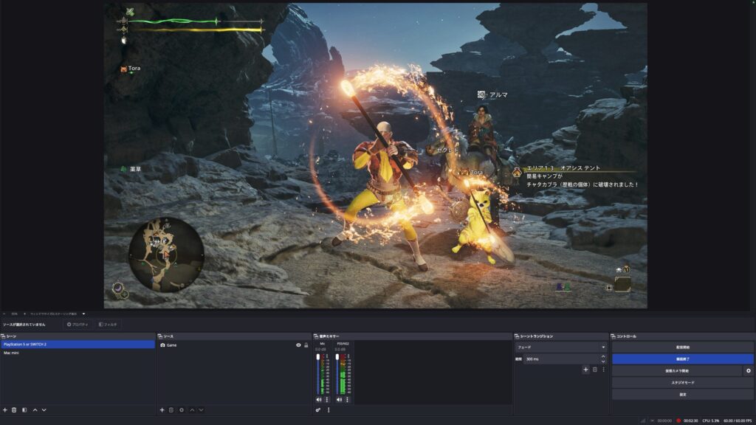The height and width of the screenshot is (425, 756).
Task: Click the dock icon on the 音声ミキサー panel header
Action: (x=316, y=336)
